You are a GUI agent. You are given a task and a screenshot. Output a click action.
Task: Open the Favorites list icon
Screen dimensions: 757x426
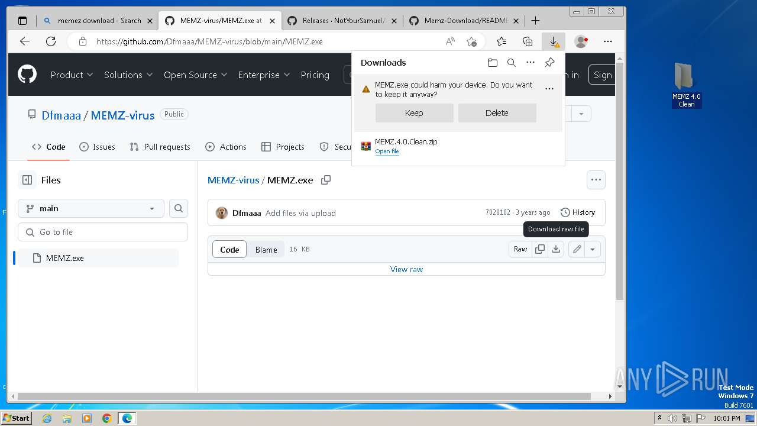coord(502,41)
